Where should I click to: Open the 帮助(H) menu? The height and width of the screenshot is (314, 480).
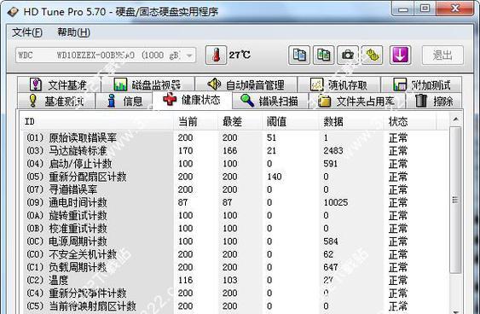point(74,32)
